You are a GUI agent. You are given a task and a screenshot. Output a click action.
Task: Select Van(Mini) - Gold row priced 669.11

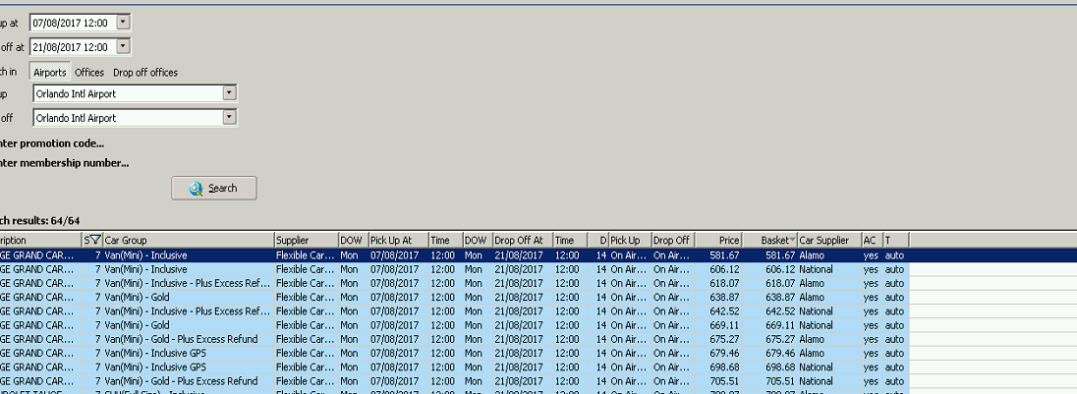click(455, 324)
